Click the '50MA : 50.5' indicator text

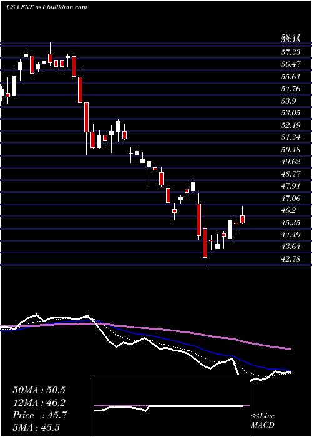coord(39,390)
